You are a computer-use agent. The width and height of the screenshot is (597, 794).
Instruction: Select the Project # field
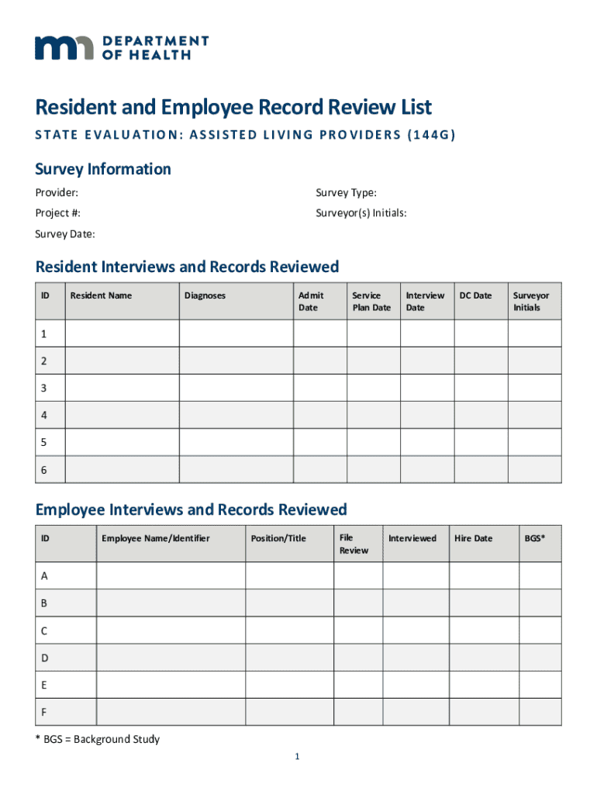[186, 213]
